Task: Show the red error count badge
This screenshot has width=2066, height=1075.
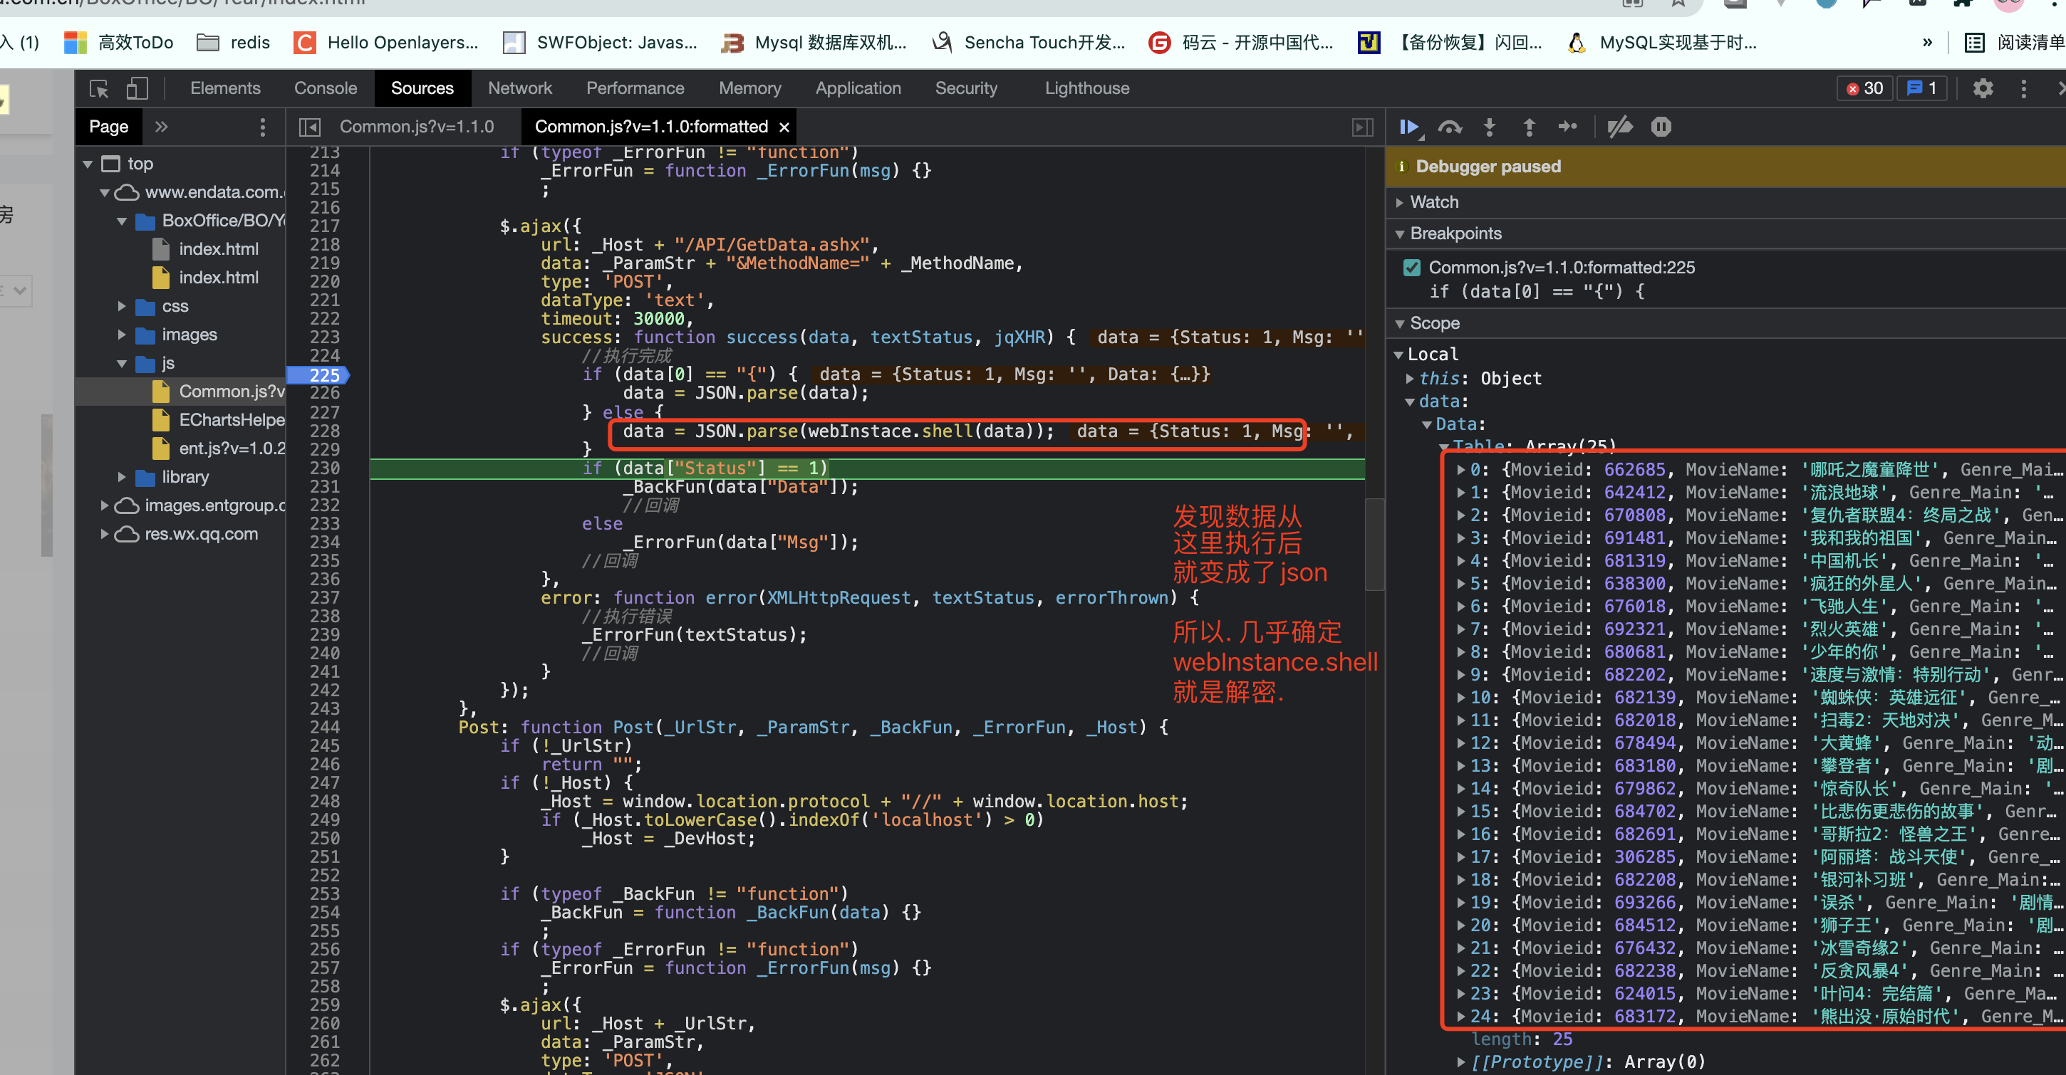Action: [x=1864, y=88]
